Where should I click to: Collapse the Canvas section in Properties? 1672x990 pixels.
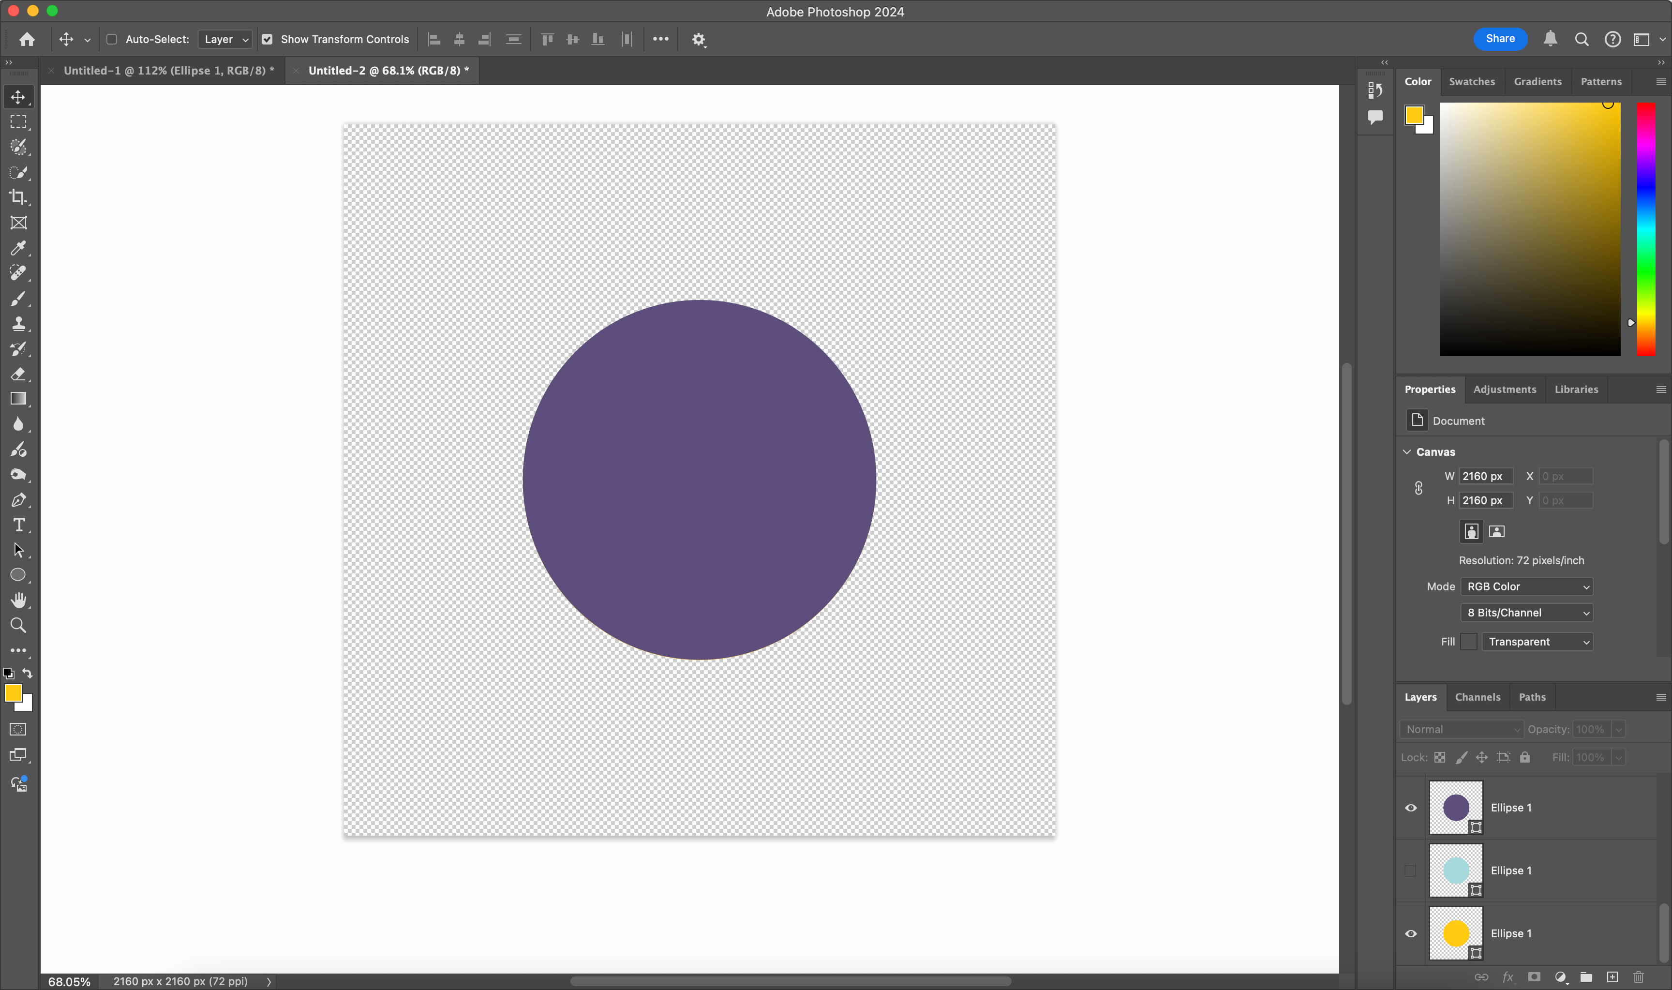(x=1407, y=451)
